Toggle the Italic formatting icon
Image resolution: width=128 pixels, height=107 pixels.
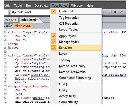click(121, 12)
